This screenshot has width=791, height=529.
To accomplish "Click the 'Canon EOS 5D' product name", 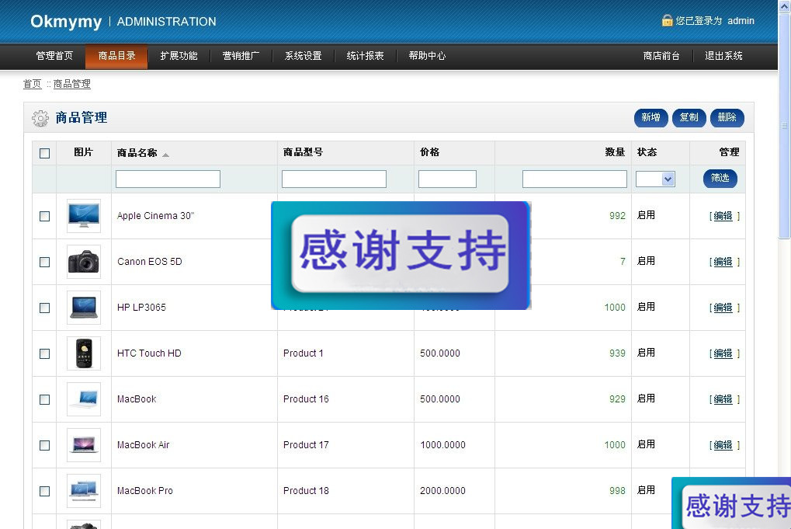I will coord(149,262).
